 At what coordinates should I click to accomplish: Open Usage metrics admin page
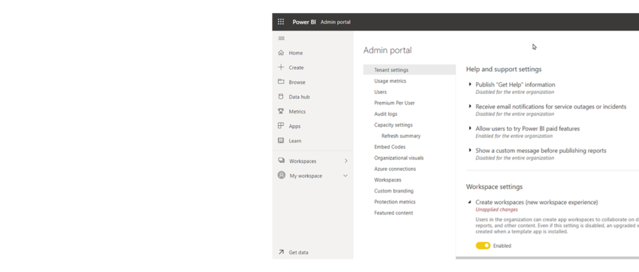pos(390,81)
